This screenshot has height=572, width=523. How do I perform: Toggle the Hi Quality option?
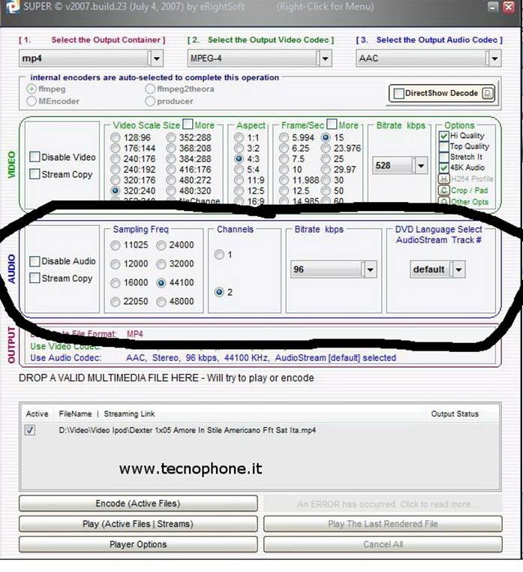pos(443,136)
